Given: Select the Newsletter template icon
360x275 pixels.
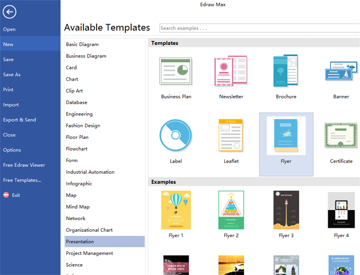Looking at the screenshot, I should (x=231, y=71).
